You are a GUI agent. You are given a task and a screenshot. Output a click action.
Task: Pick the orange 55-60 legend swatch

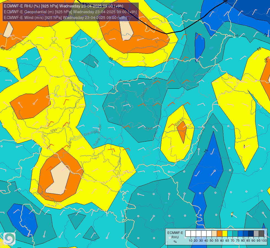tap(220, 234)
